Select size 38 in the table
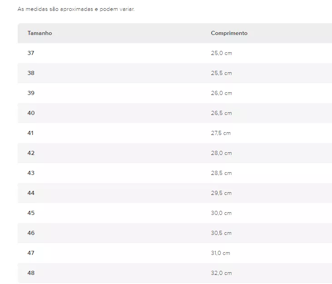The image size is (332, 284). [x=31, y=73]
